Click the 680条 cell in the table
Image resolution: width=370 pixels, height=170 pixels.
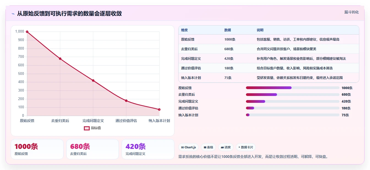click(229, 49)
